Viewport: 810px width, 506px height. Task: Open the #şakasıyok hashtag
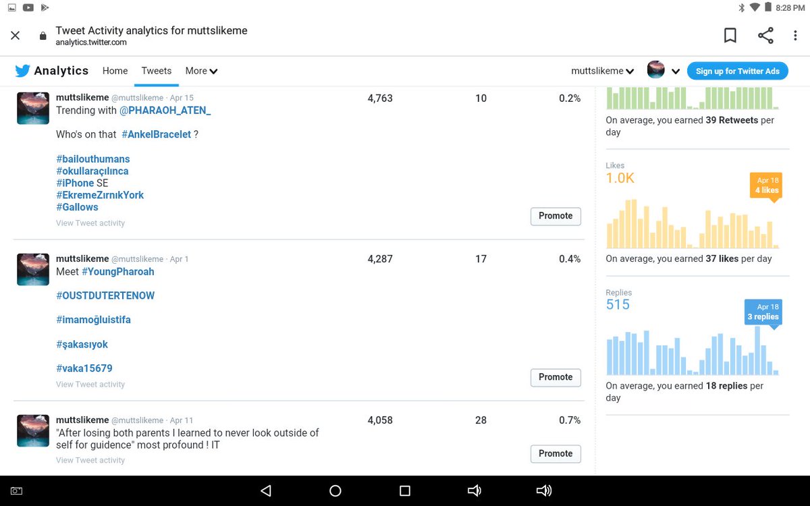(x=82, y=345)
